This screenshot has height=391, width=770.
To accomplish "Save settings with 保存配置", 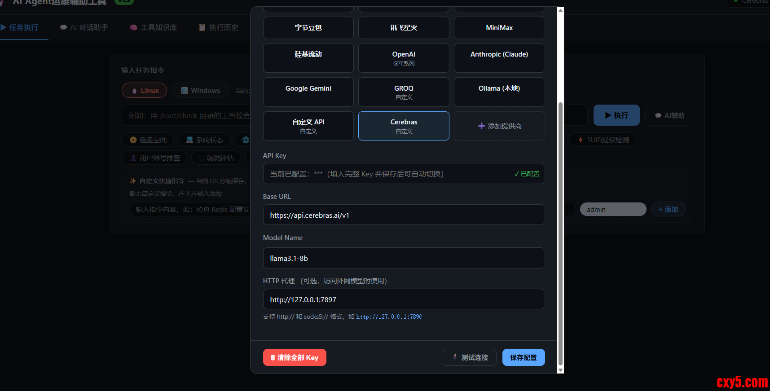I will click(524, 357).
